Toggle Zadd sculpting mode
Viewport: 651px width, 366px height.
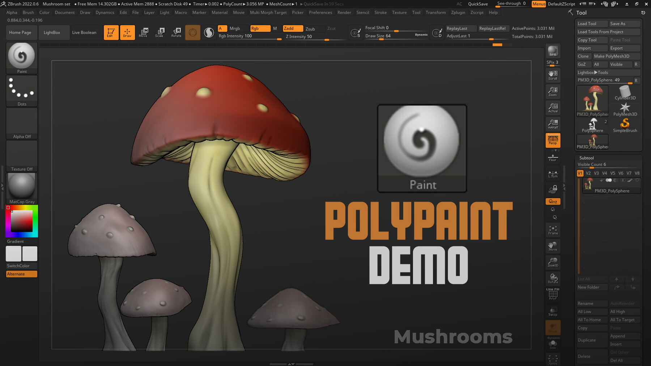point(293,28)
